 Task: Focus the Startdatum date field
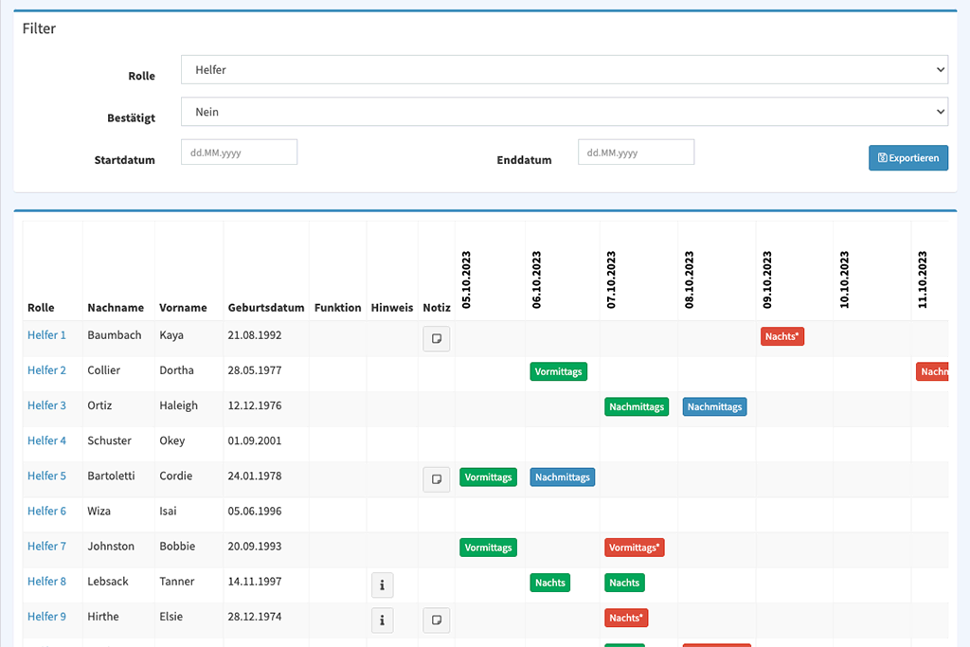tap(239, 153)
